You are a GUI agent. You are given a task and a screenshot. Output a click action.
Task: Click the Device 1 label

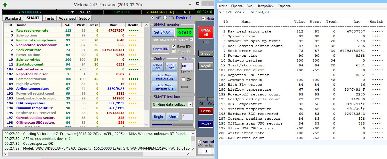pyautogui.click(x=184, y=18)
